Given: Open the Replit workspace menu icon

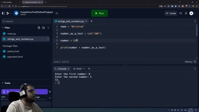Looking at the screenshot, I should 8,13.
